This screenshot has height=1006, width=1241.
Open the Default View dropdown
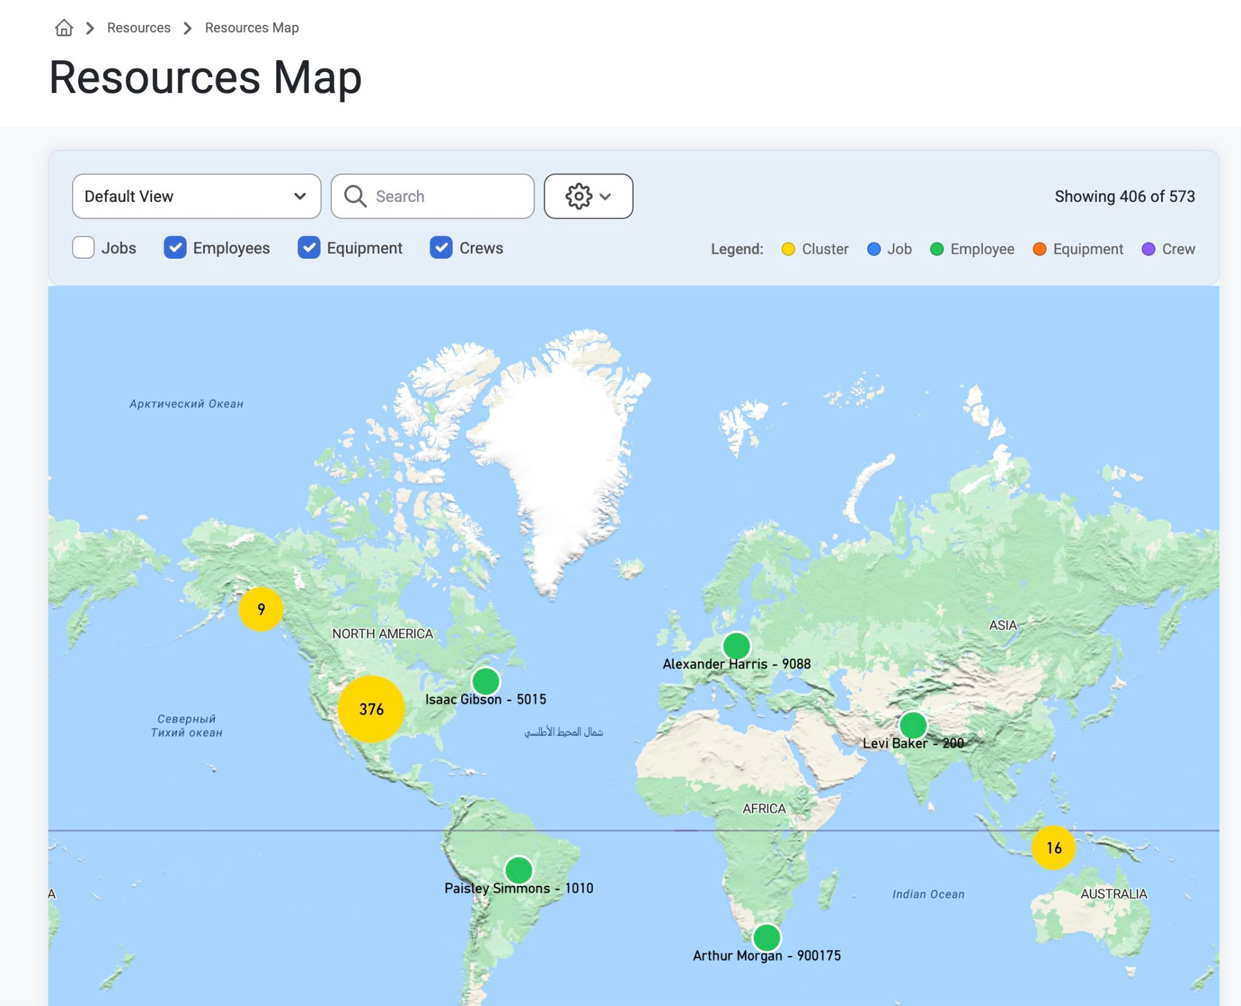point(196,196)
